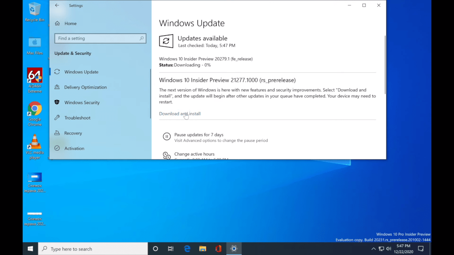Viewport: 454px width, 255px height.
Task: Select Recycle Bin desktop icon
Action: pos(34,12)
